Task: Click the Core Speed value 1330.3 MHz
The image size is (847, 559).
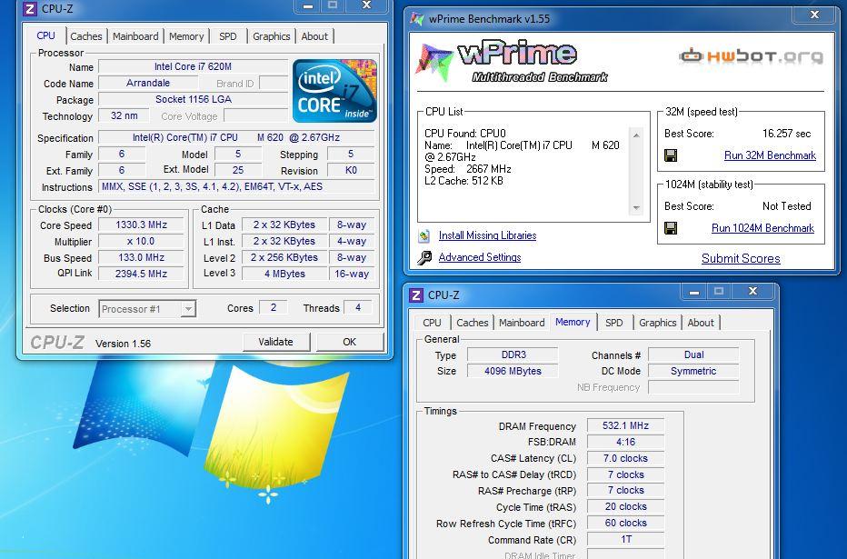Action: (141, 225)
